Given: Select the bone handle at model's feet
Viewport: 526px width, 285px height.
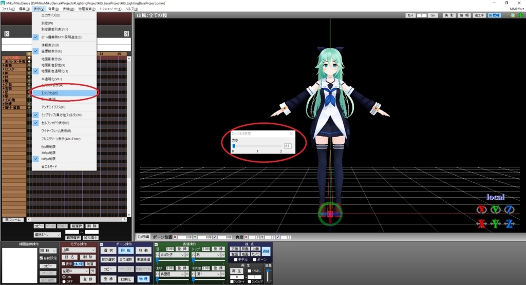Looking at the screenshot, I should (330, 214).
